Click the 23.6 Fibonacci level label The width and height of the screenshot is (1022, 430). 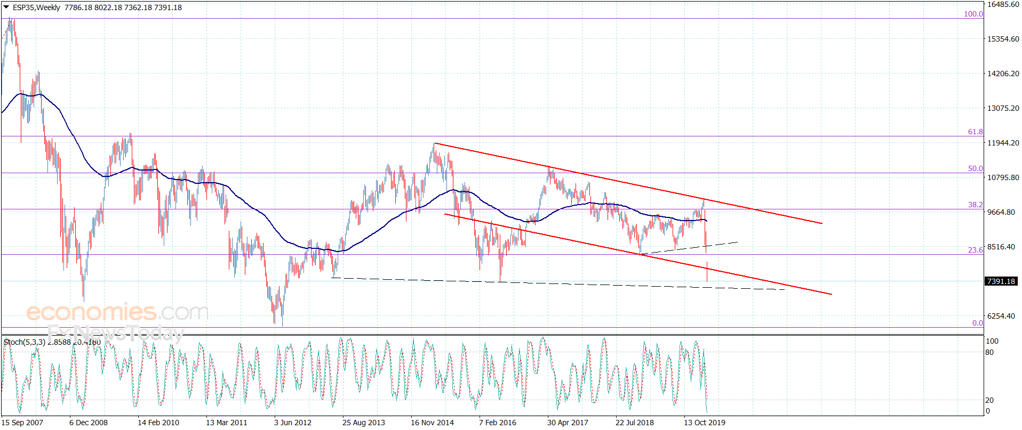[975, 250]
